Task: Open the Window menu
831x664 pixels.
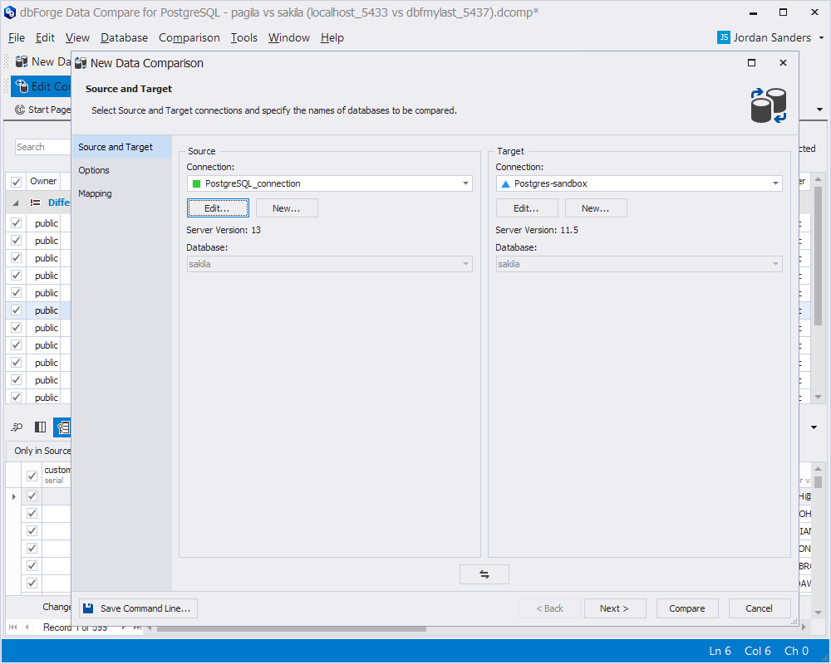Action: (x=289, y=37)
